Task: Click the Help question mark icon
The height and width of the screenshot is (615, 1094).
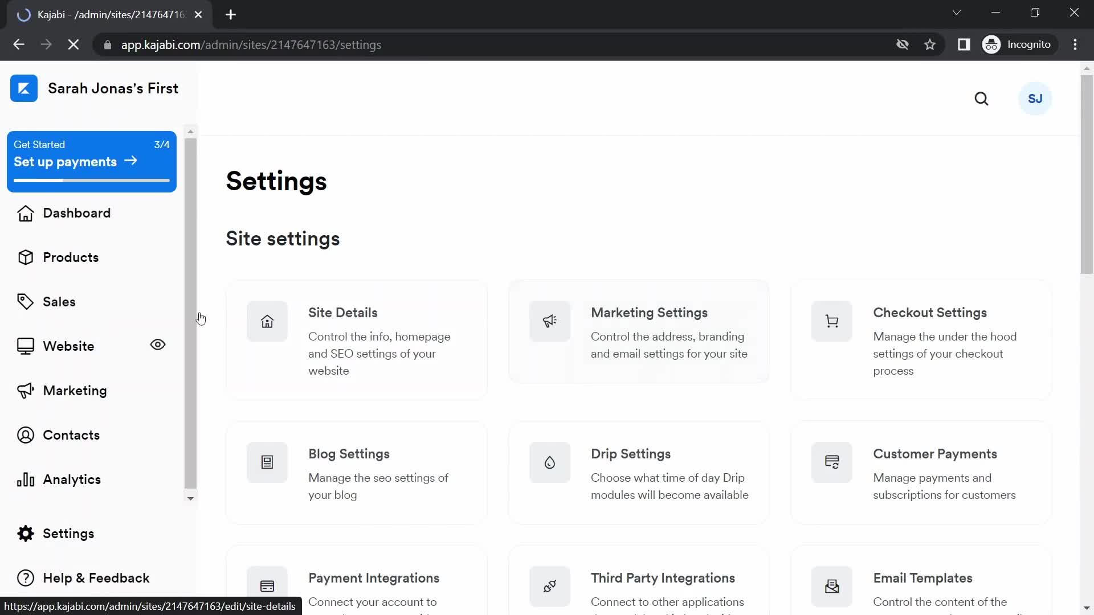Action: pyautogui.click(x=25, y=578)
